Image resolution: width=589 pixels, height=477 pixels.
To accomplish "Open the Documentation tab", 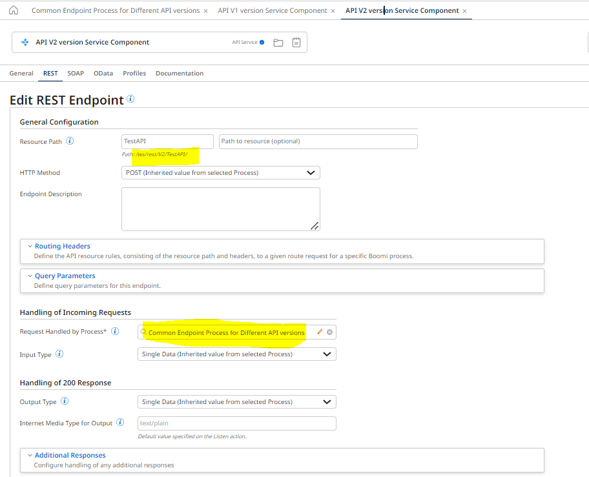I will pos(180,73).
